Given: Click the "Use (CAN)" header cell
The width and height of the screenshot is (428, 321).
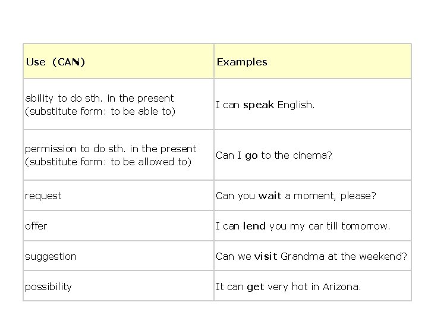Looking at the screenshot, I should point(56,62).
